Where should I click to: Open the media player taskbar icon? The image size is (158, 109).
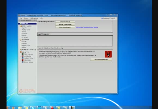point(13,108)
